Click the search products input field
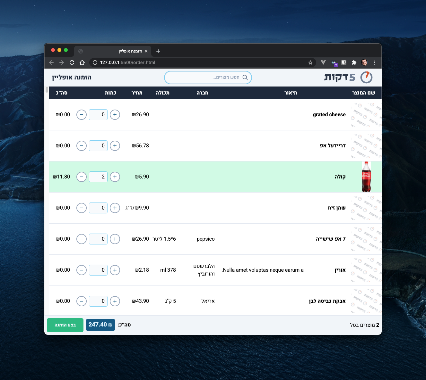Viewport: 426px width, 380px height. pos(205,78)
